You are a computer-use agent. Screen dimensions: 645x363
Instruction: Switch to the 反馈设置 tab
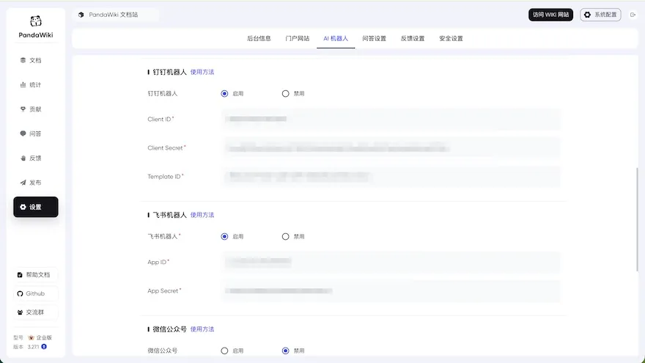413,39
